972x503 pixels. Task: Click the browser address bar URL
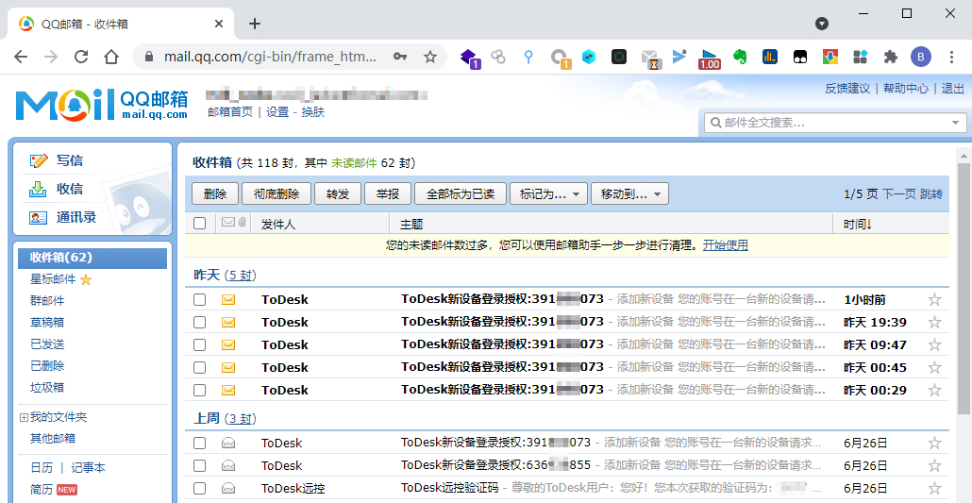point(270,57)
